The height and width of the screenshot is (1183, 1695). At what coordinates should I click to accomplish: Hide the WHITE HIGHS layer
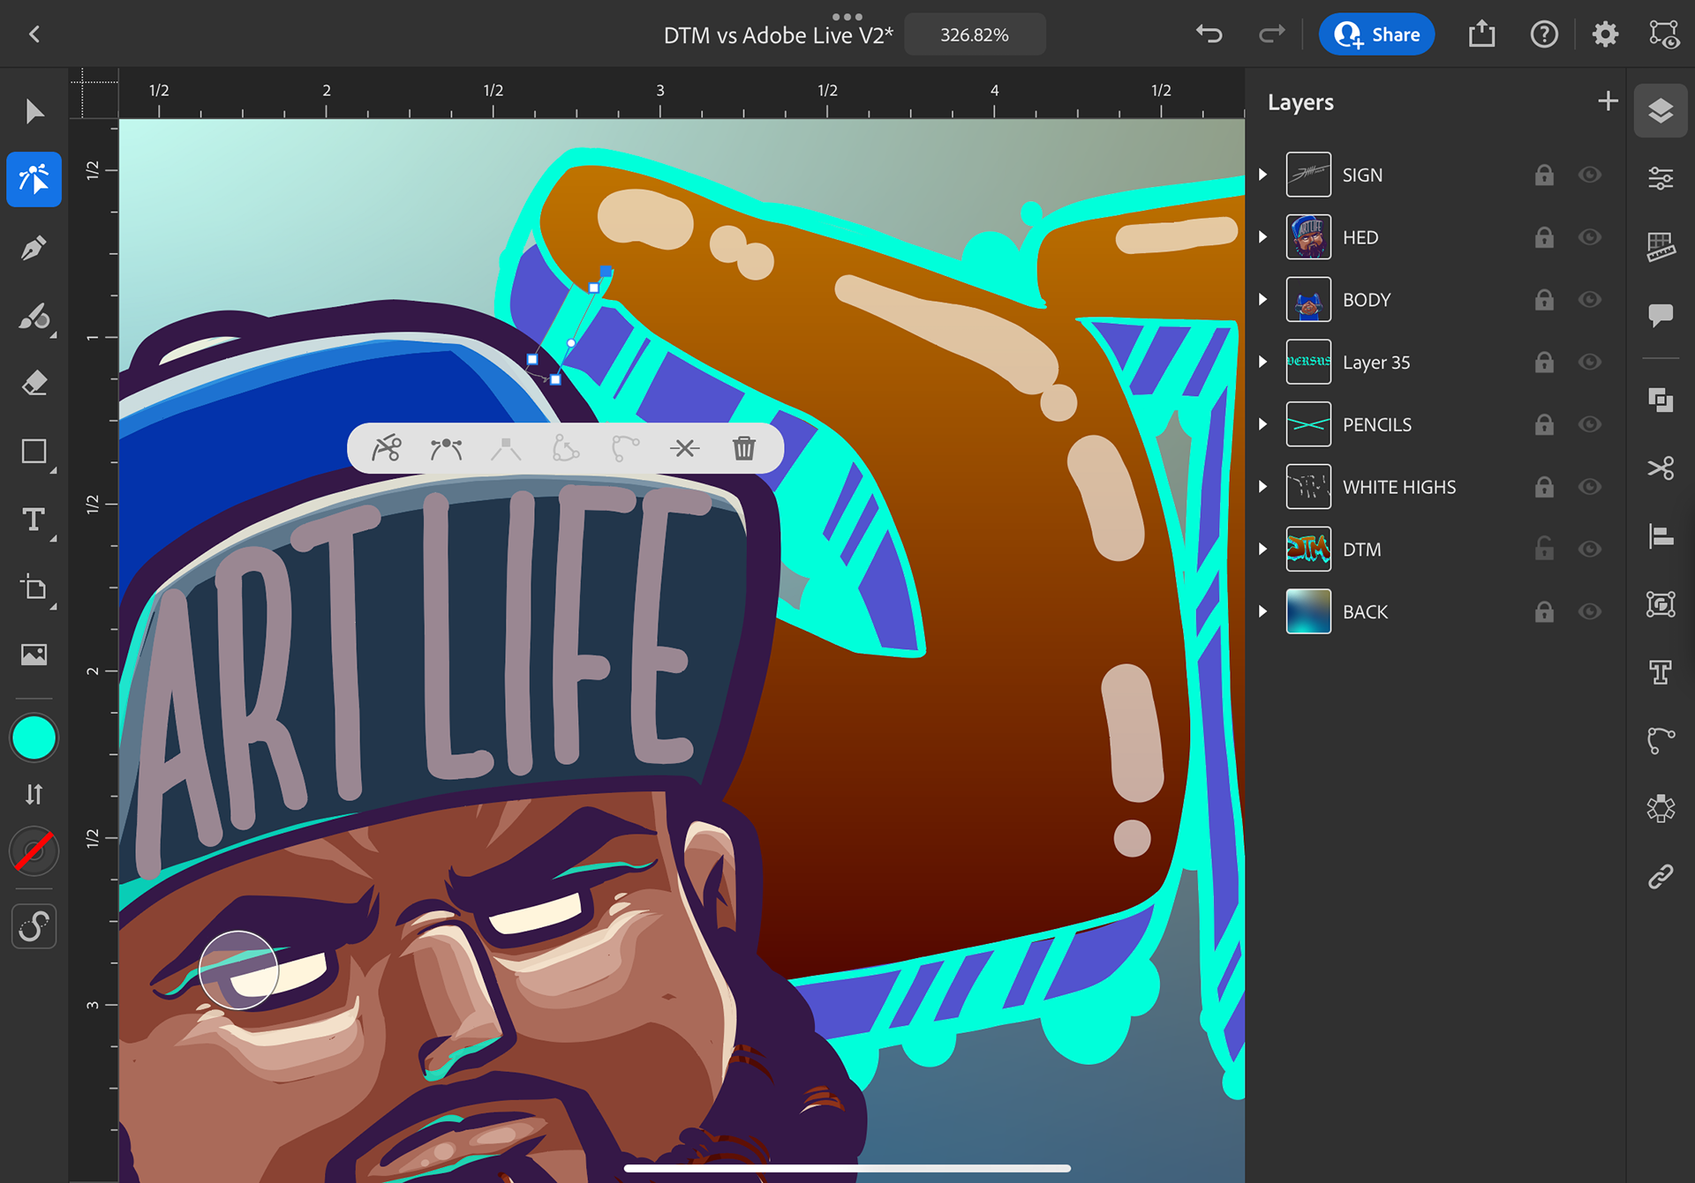1590,487
